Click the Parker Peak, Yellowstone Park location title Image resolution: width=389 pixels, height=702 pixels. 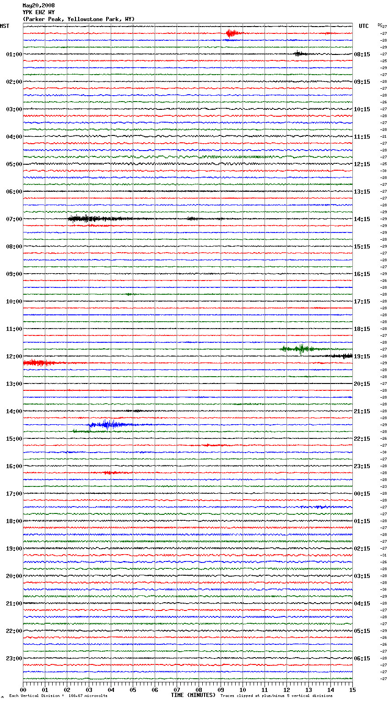tap(79, 19)
